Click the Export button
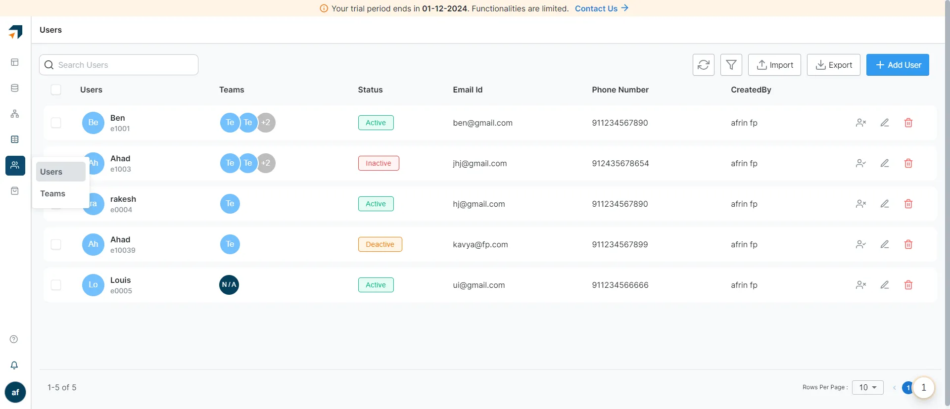Image resolution: width=950 pixels, height=409 pixels. pos(833,65)
